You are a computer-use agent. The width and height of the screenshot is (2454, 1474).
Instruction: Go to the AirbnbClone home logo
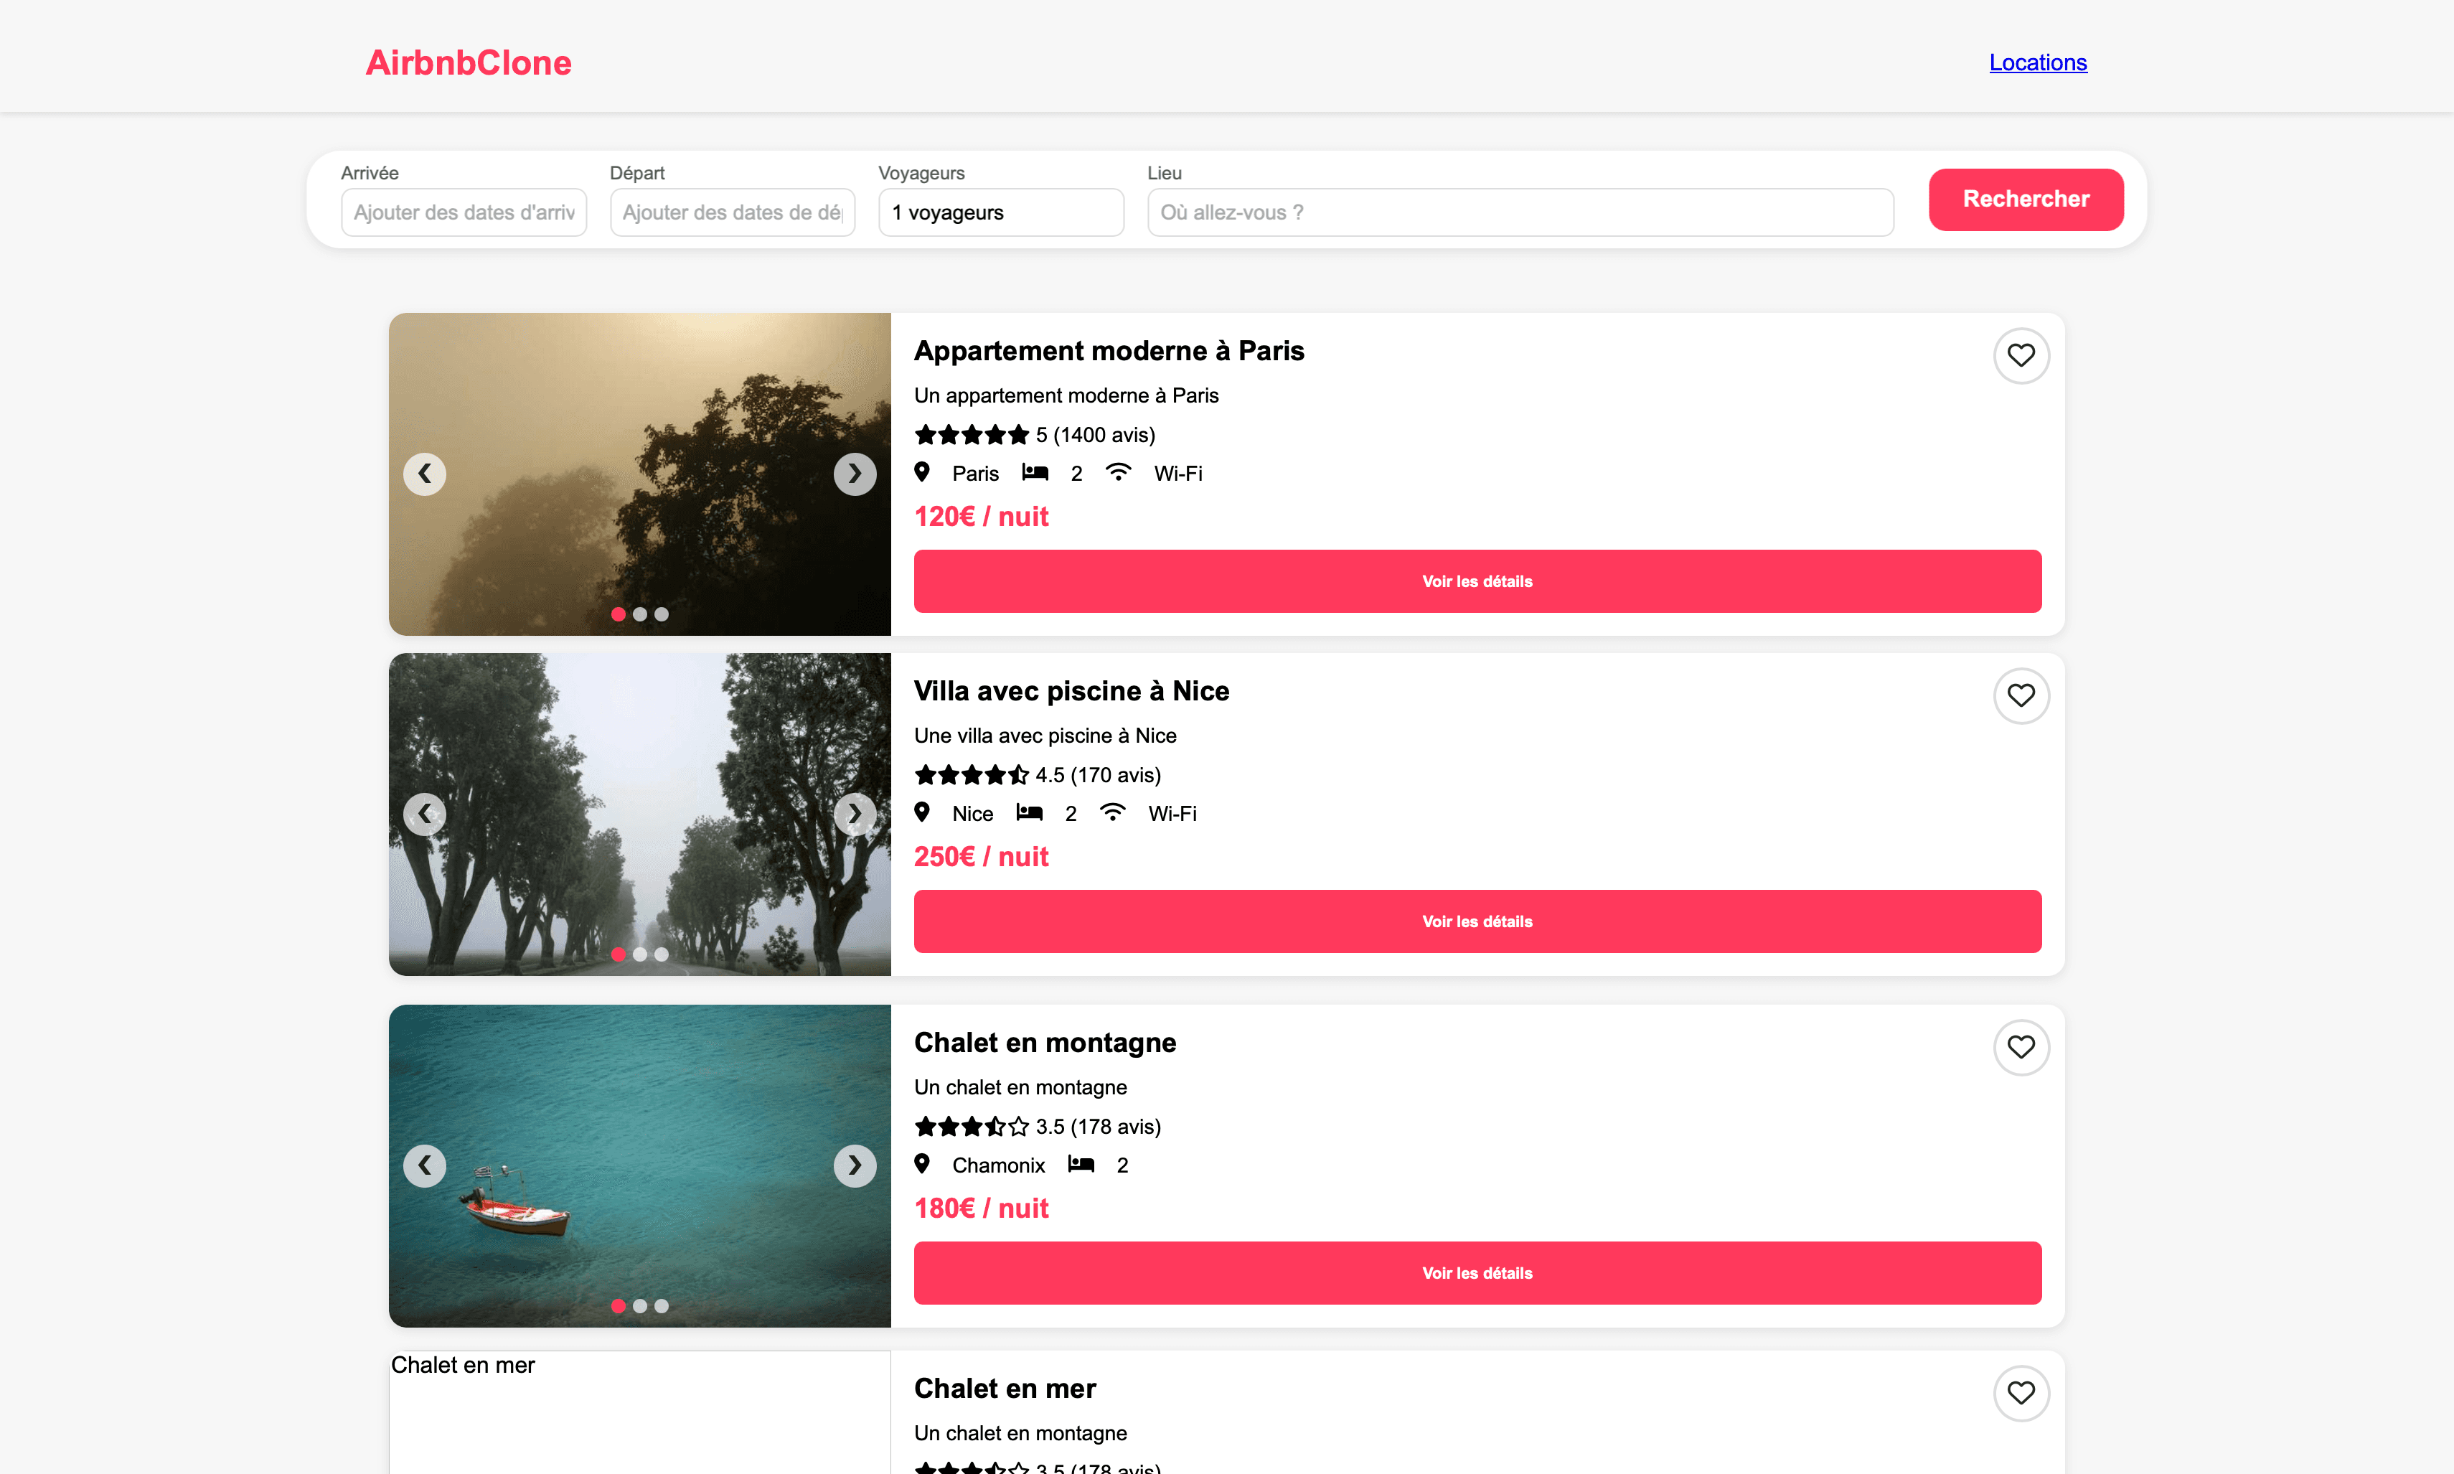pos(468,62)
